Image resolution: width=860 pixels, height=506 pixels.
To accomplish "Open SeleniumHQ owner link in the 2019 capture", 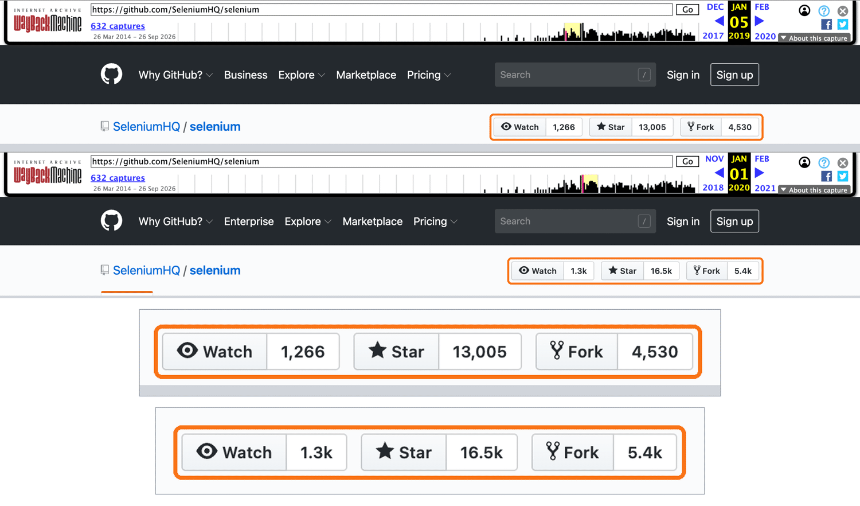I will (146, 126).
